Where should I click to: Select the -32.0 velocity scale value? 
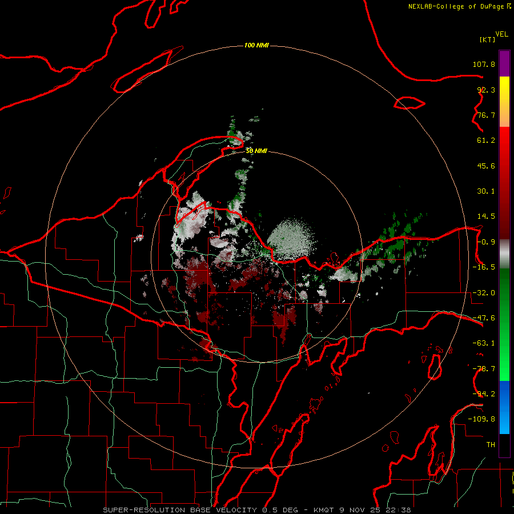[484, 293]
